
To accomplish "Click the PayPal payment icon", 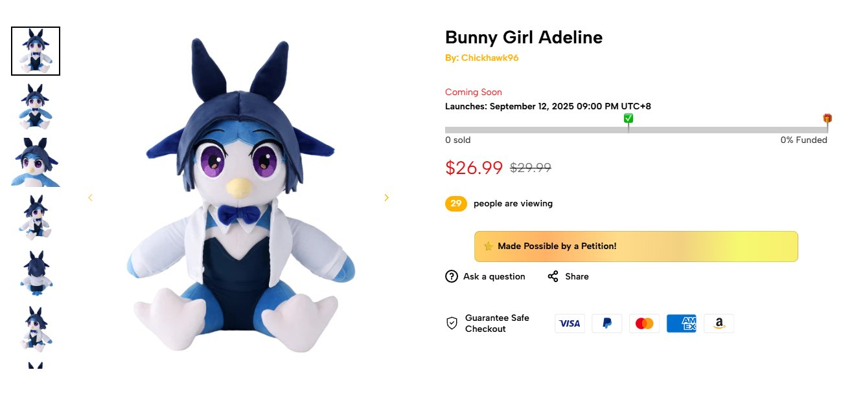I will [606, 323].
